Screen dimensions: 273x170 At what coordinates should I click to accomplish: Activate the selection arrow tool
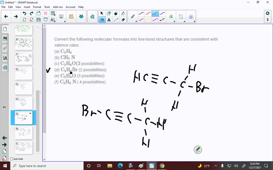click(x=102, y=12)
